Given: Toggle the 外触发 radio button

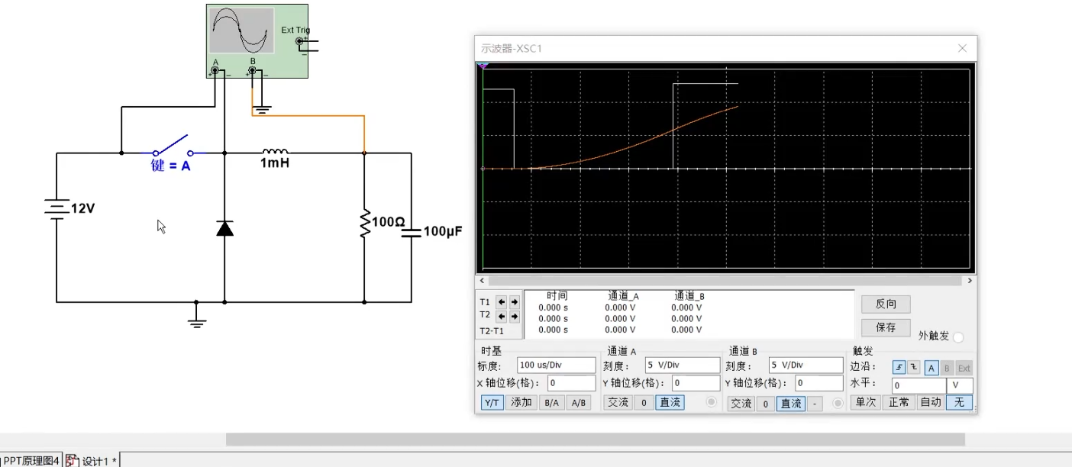Looking at the screenshot, I should click(958, 337).
